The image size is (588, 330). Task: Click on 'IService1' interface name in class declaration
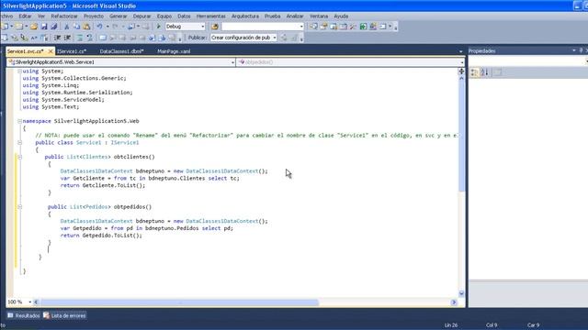[x=125, y=143]
